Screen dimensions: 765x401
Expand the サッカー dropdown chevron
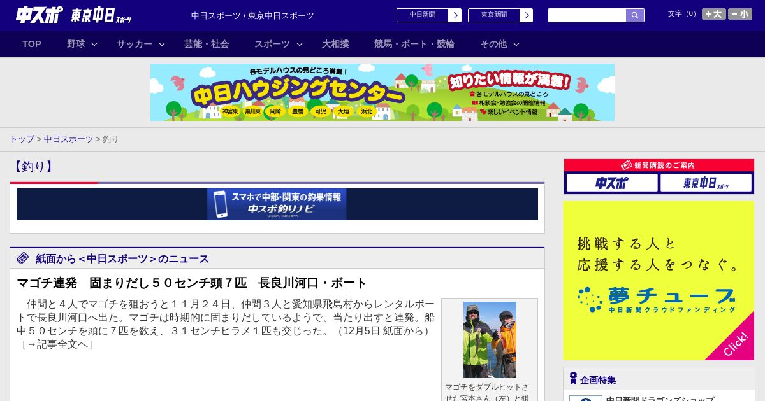pos(162,44)
